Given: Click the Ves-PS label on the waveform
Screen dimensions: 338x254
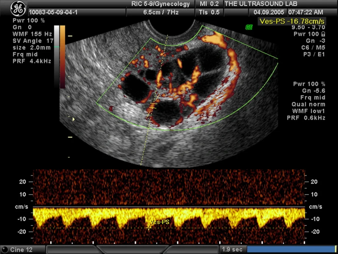Looking at the screenshot, I should point(159,222).
